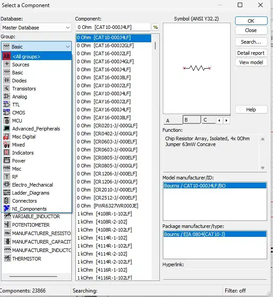Choose the Sources group icon
The image size is (273, 297).
point(7,64)
